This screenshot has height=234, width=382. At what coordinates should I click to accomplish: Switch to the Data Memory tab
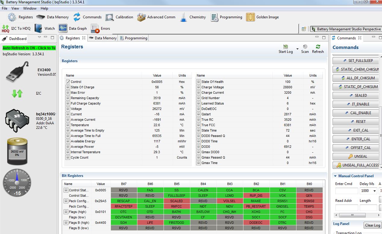(103, 38)
